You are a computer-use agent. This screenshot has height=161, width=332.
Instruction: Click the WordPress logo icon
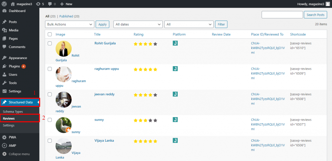[4, 4]
